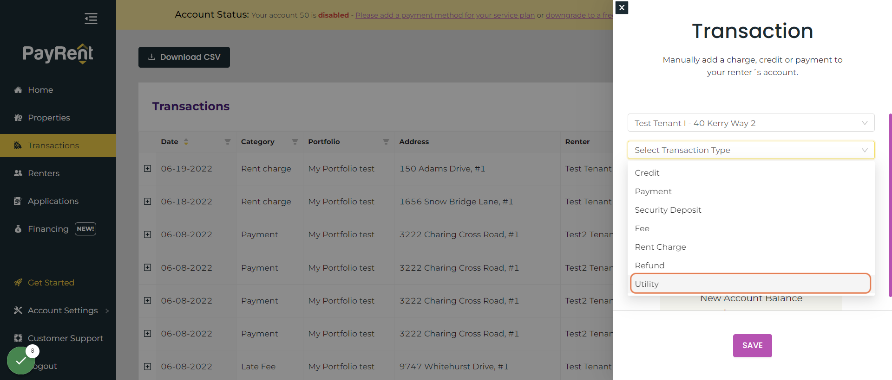
Task: Click 150 Adams Drive, #1 address
Action: tap(442, 169)
